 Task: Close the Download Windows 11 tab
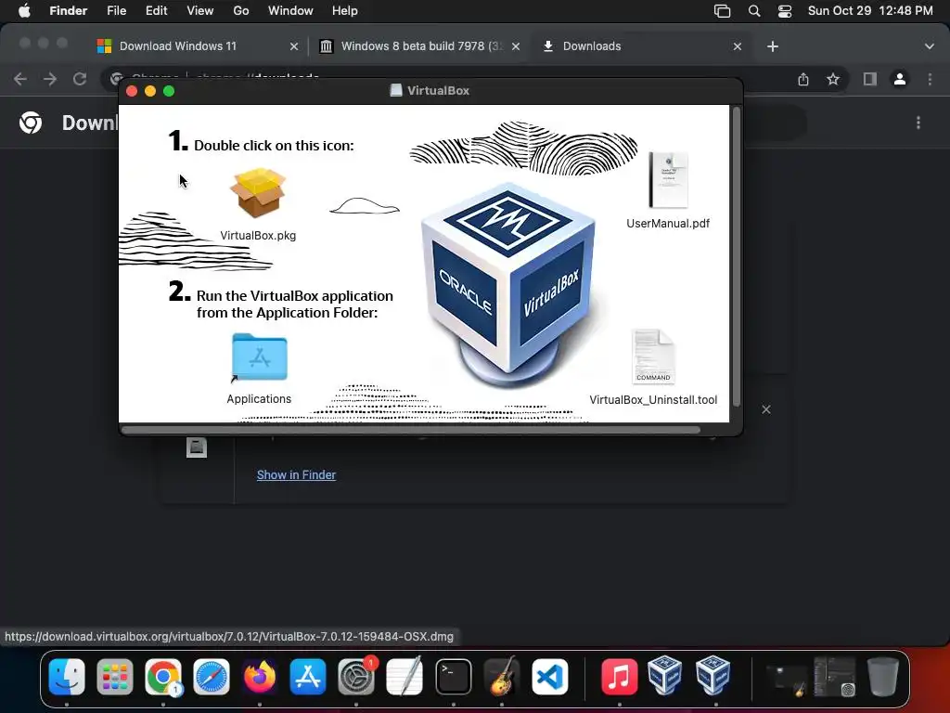[294, 46]
